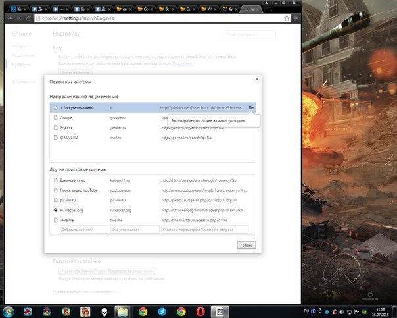The width and height of the screenshot is (397, 318).
Task: Click the yandex.ru keyword cell
Action: point(118,128)
